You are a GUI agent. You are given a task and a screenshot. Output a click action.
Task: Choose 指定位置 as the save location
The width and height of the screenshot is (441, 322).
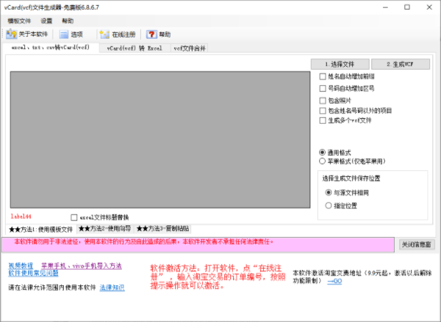(x=329, y=206)
